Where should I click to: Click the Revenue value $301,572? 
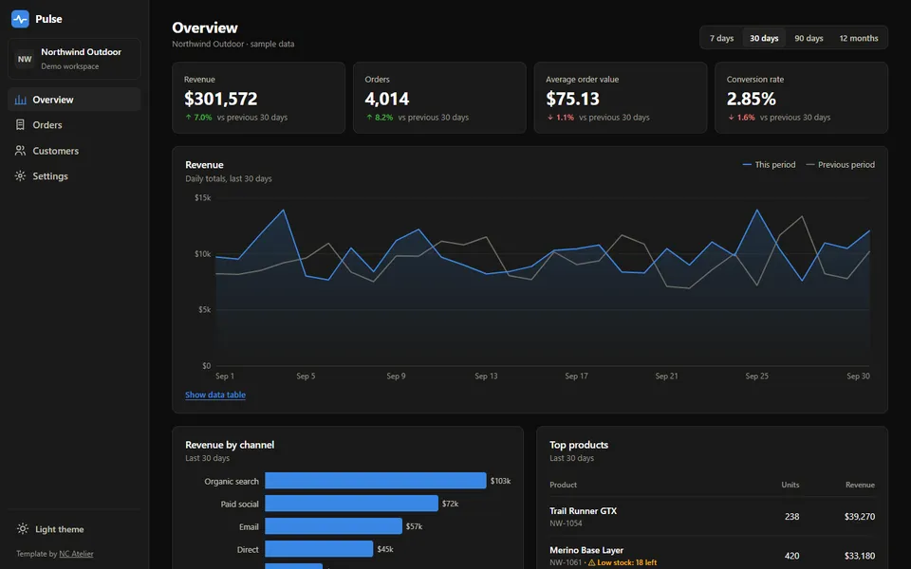(x=221, y=100)
